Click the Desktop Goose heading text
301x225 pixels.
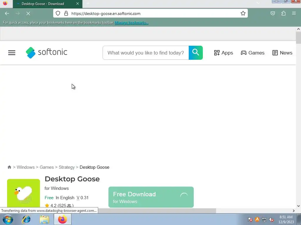tap(72, 179)
